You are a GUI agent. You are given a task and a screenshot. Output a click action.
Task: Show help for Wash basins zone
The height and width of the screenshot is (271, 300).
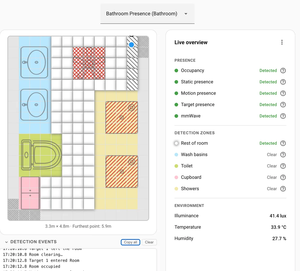coord(283,155)
